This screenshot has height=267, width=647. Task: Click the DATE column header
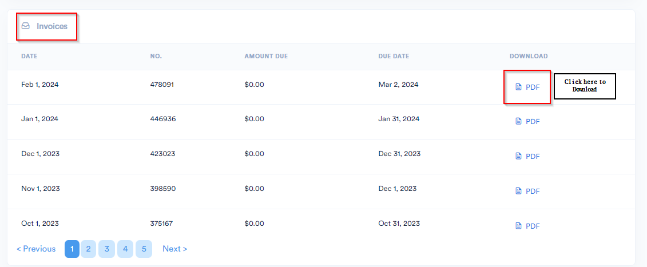click(x=29, y=56)
